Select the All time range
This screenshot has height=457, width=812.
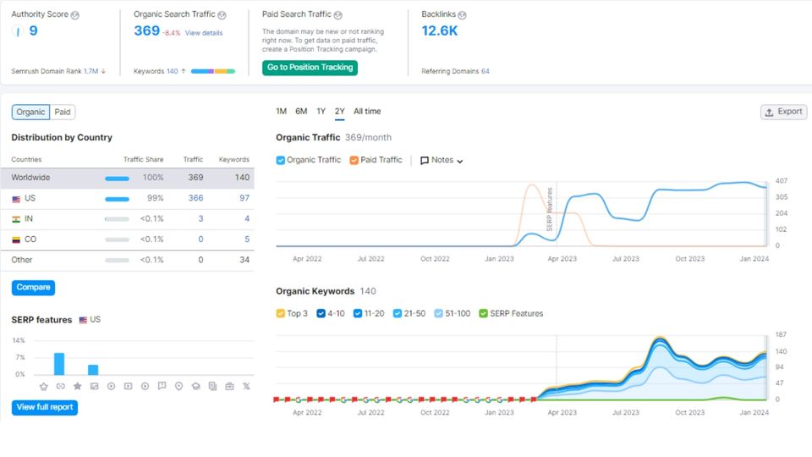point(367,112)
